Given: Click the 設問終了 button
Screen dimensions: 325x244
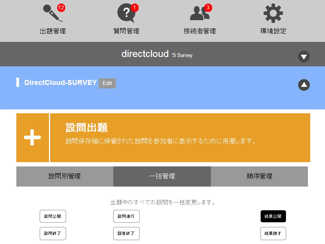Looking at the screenshot, I should point(52,234).
